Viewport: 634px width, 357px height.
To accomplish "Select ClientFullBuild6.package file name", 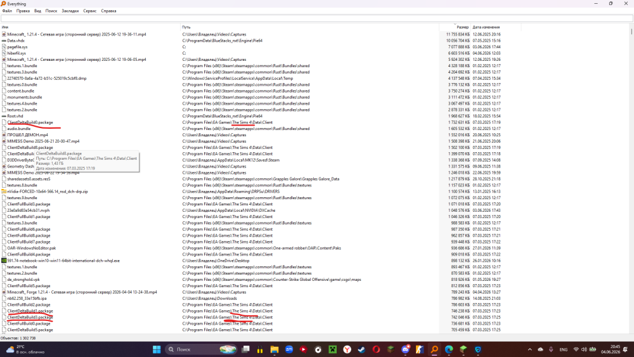I will pyautogui.click(x=29, y=230).
